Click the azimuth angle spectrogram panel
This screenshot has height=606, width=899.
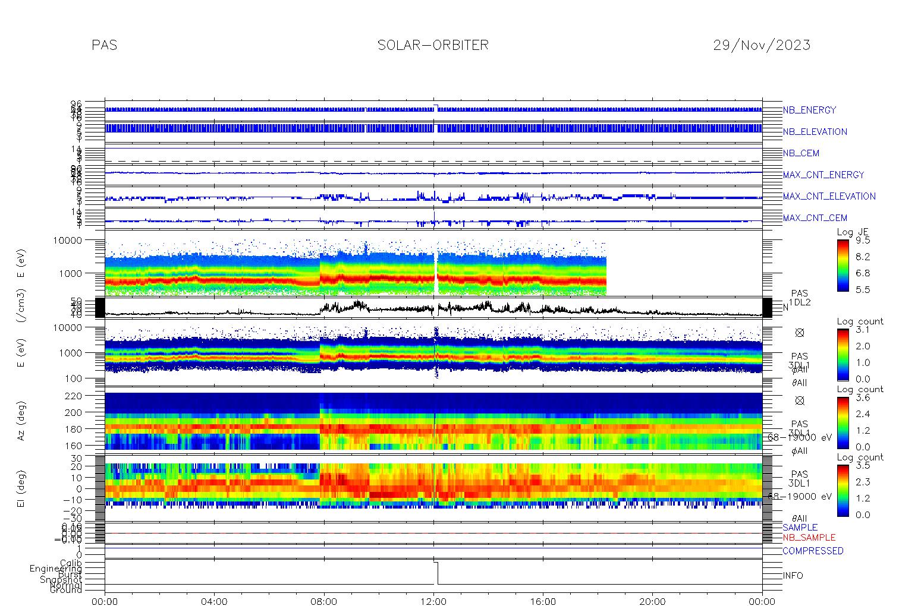[433, 421]
